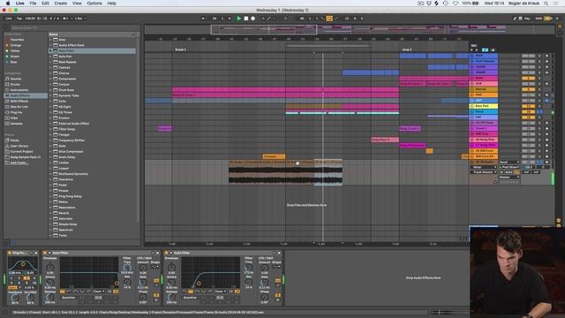Open the Create menu
The height and width of the screenshot is (318, 565).
tap(61, 4)
